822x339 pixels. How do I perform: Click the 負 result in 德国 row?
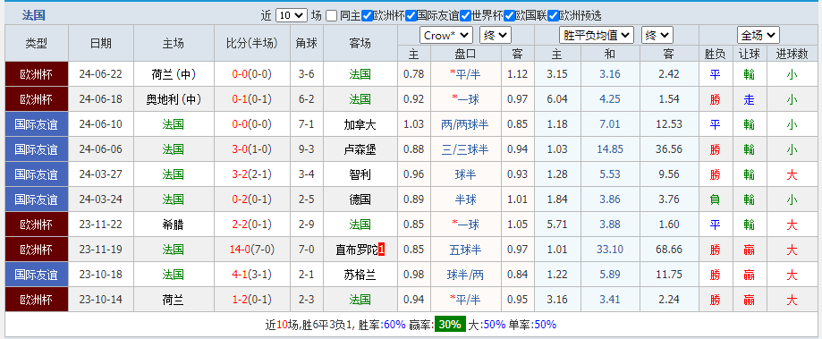[715, 199]
